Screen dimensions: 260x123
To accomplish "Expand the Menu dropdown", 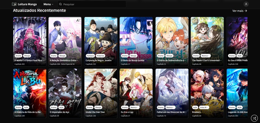I will click(48, 4).
